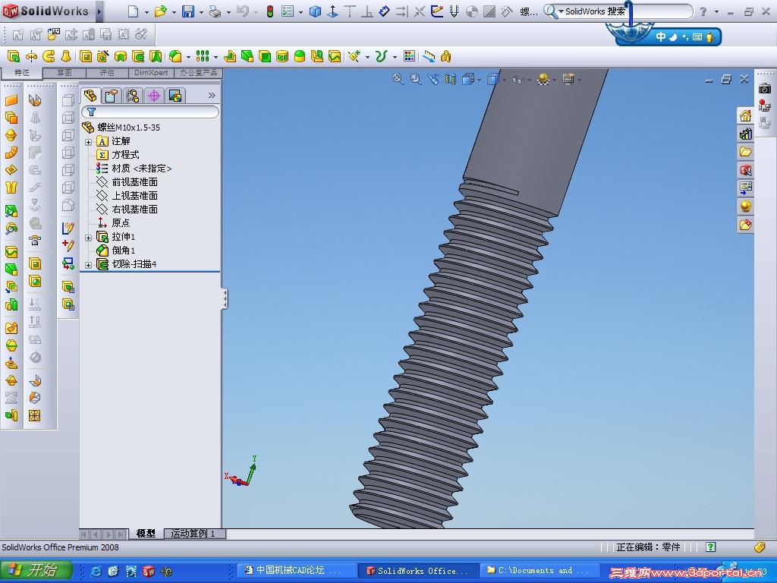Select 前视基准面 in the feature tree
Viewport: 777px width, 583px height.
coord(135,182)
